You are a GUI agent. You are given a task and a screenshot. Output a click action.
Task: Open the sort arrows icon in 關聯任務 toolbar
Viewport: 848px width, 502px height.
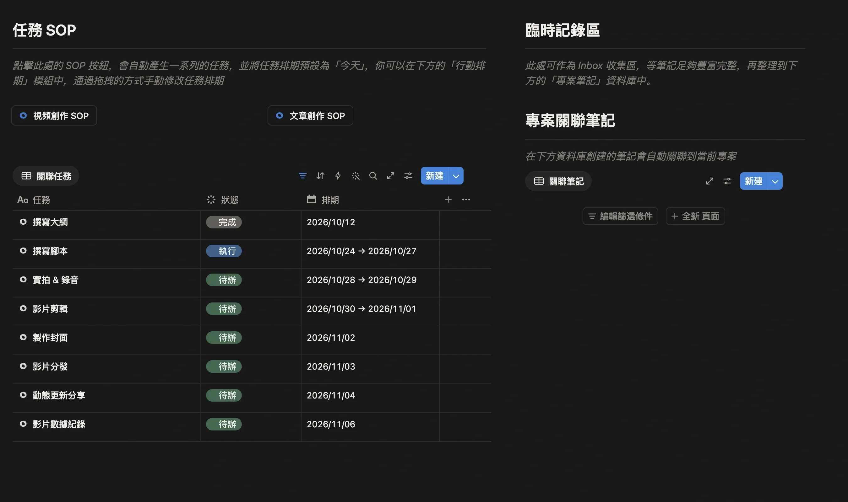[320, 176]
